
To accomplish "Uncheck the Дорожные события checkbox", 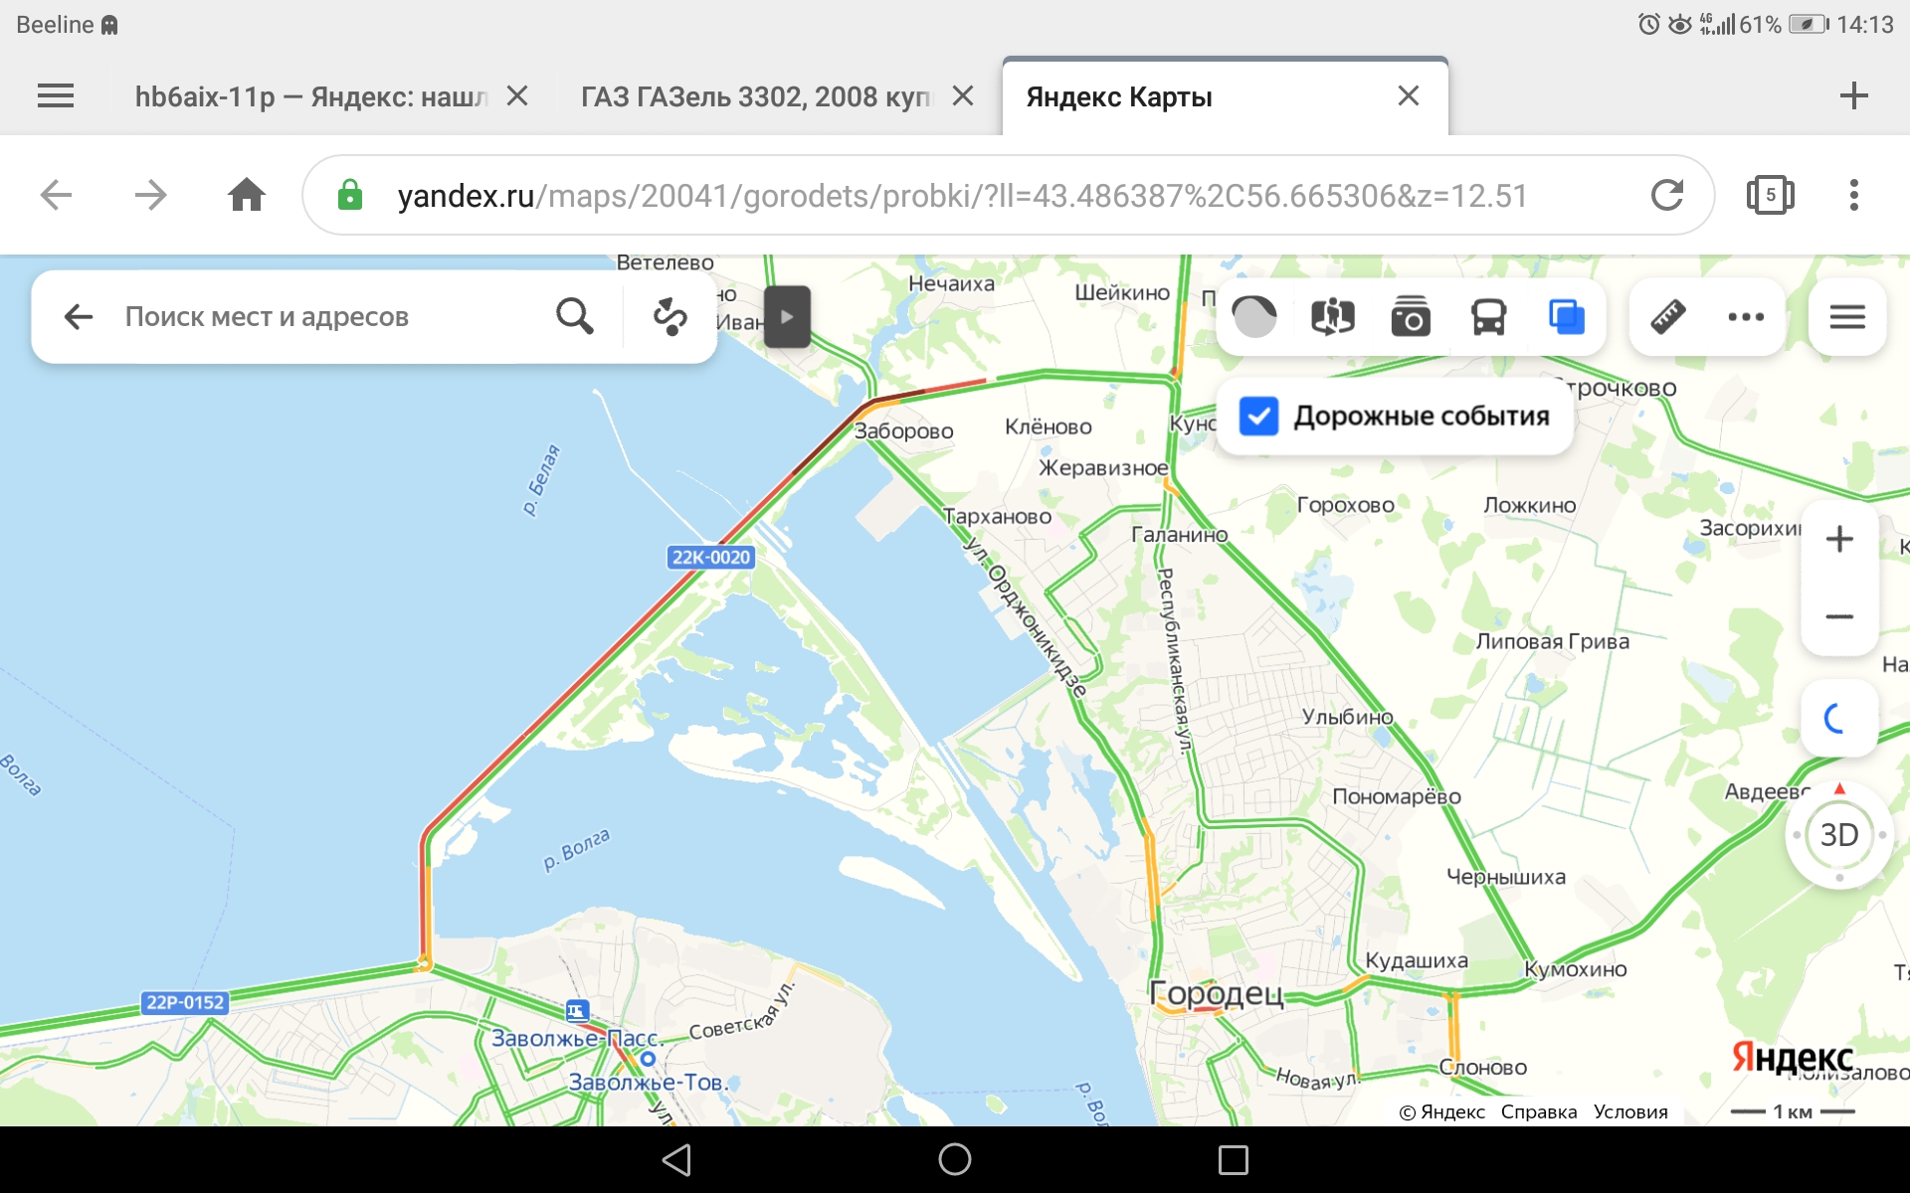I will (1258, 417).
